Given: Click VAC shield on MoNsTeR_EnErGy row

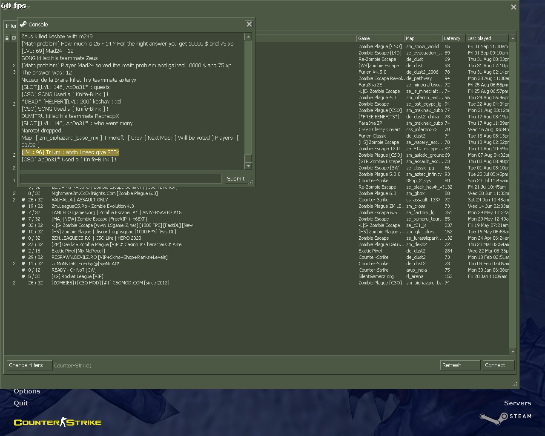Looking at the screenshot, I should coord(23,264).
